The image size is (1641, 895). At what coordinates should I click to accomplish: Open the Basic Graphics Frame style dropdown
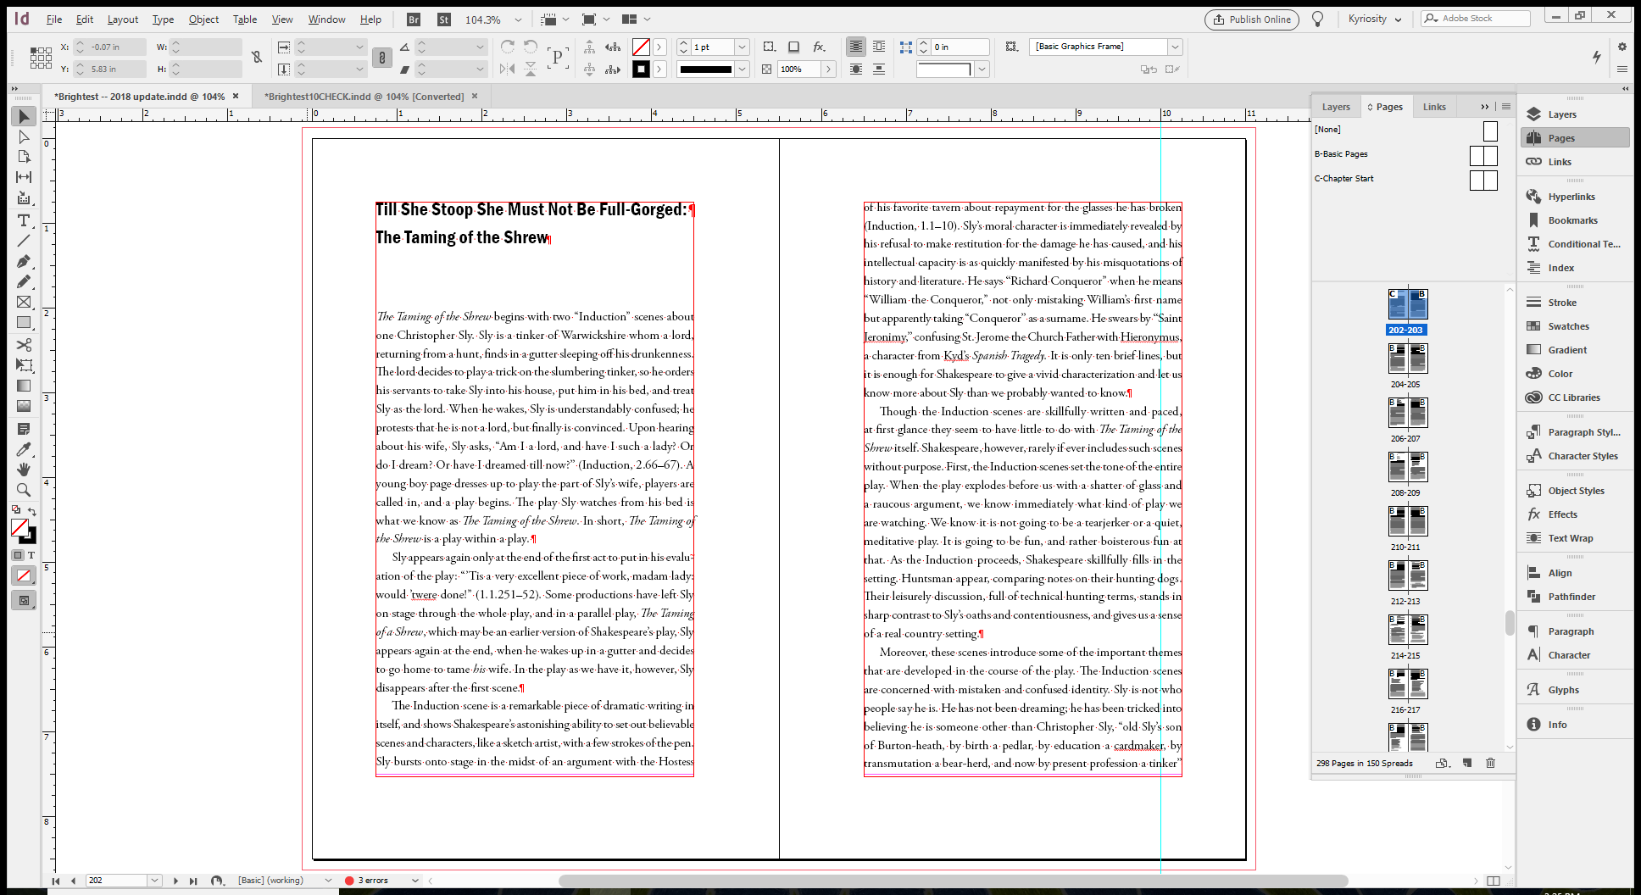(x=1175, y=47)
